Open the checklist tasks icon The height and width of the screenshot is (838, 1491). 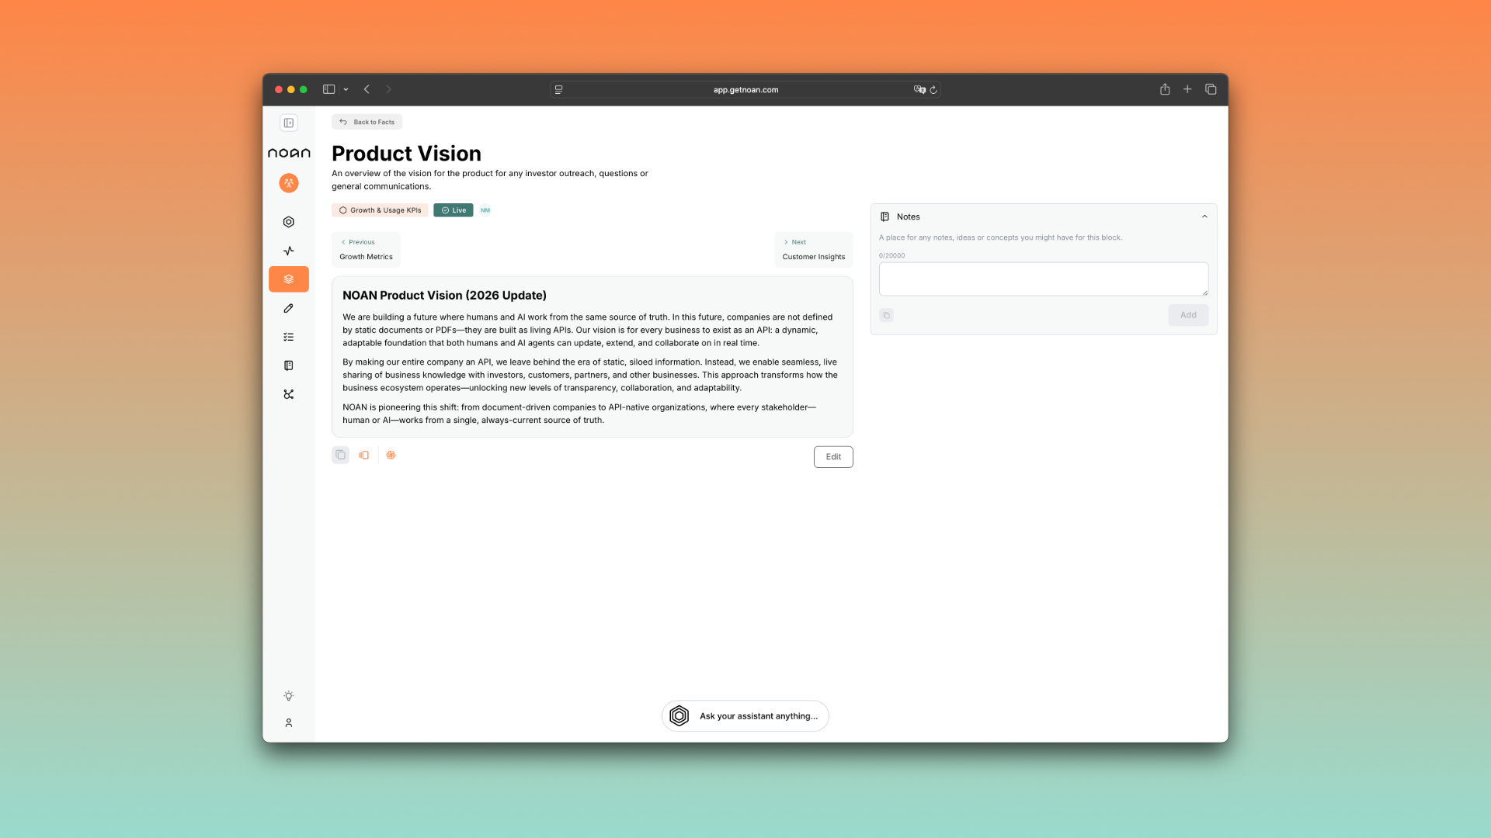pyautogui.click(x=289, y=337)
